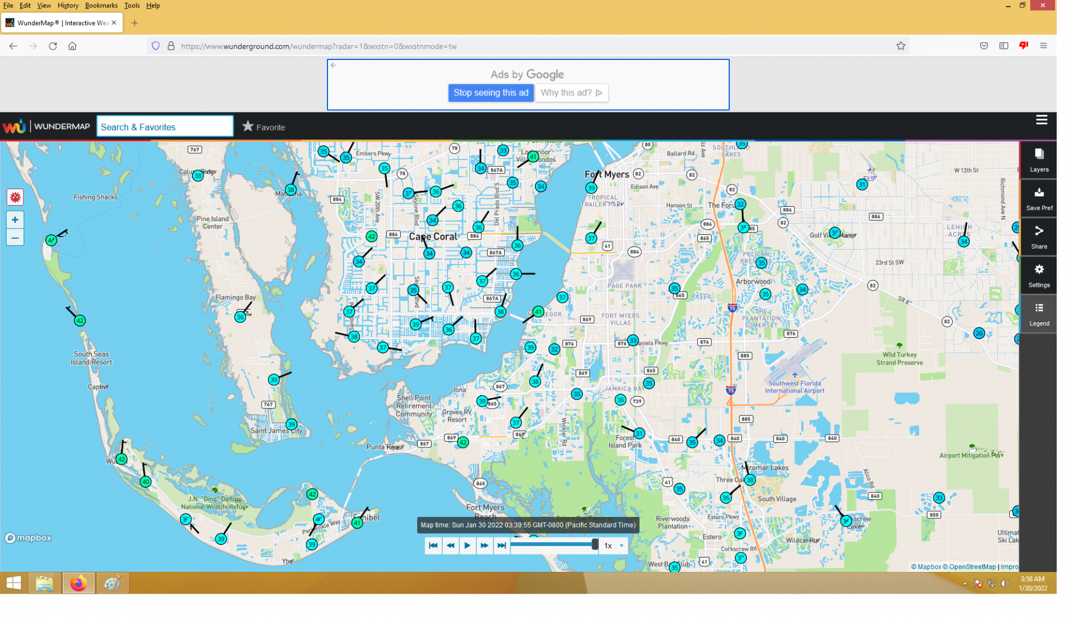
Task: Open the Bookmarks menu
Action: 102,6
